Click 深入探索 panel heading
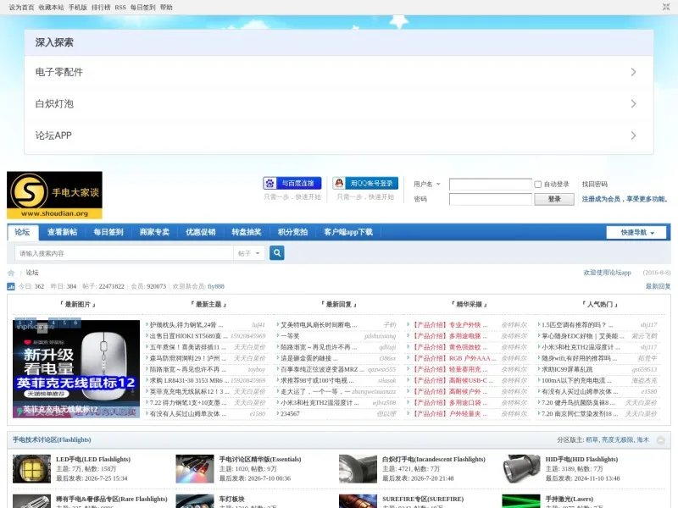678x508 pixels. (x=54, y=42)
